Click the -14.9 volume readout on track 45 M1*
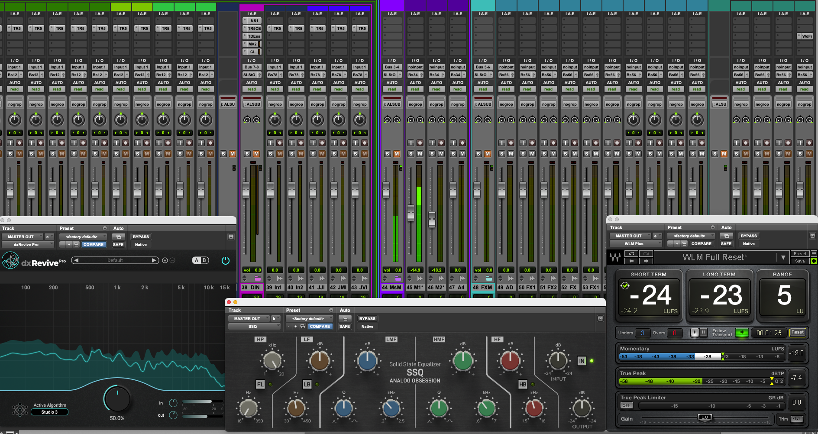 pos(415,270)
